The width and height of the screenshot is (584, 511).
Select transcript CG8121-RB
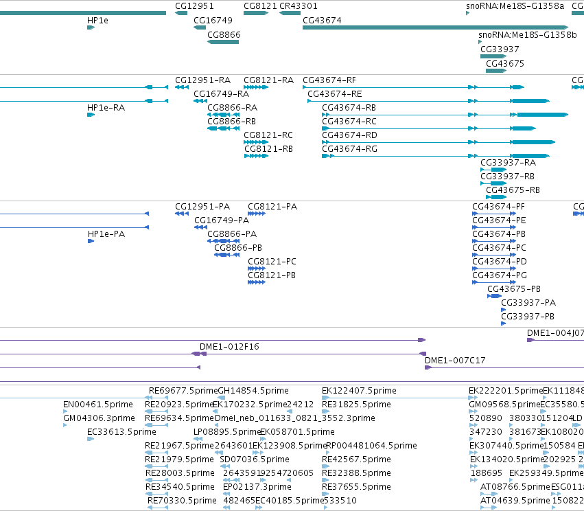pos(256,156)
